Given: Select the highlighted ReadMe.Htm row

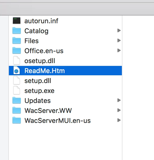Looking at the screenshot, I should (x=65, y=71).
